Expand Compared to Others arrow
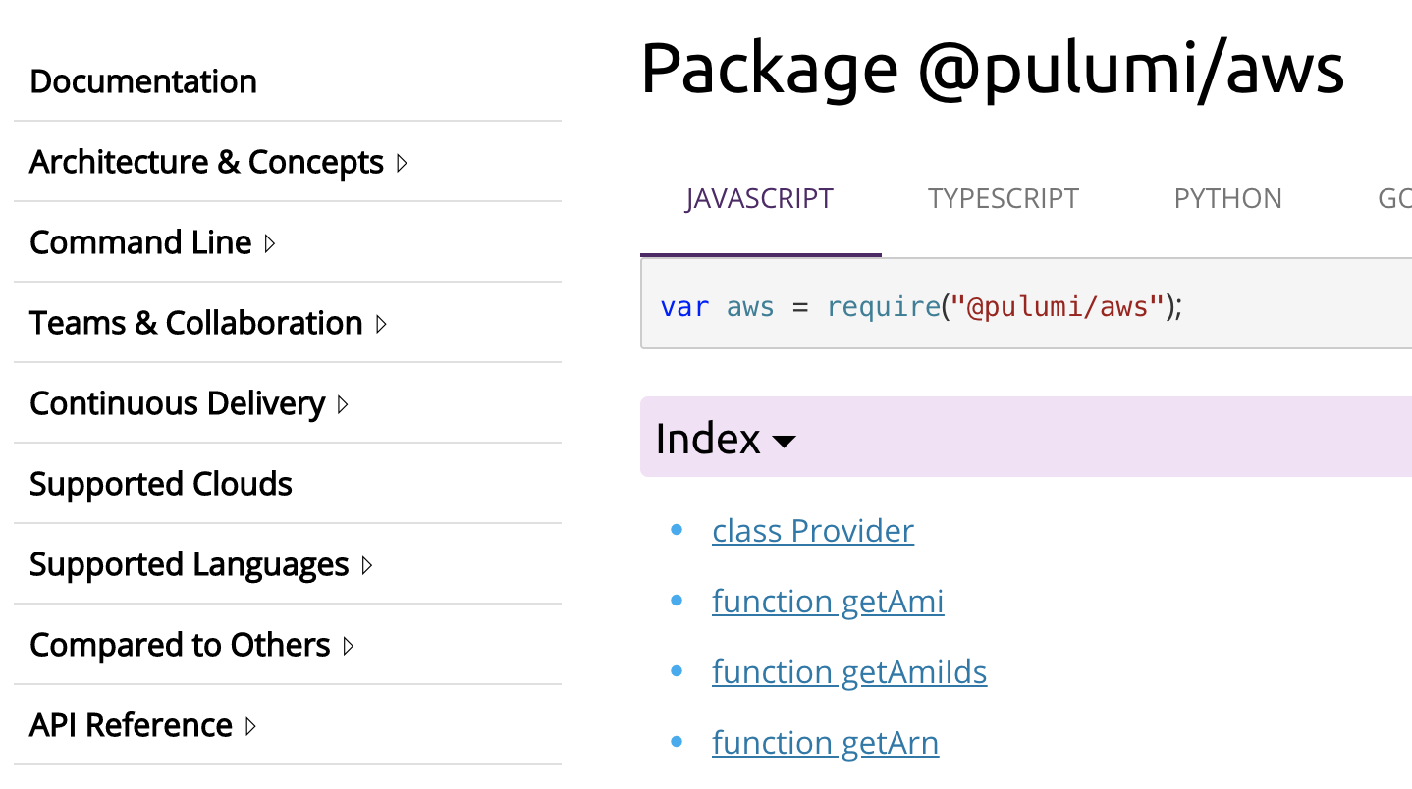Image resolution: width=1412 pixels, height=789 pixels. 349,646
